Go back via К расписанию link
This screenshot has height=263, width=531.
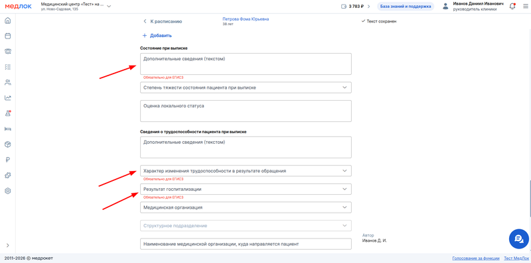coord(166,21)
